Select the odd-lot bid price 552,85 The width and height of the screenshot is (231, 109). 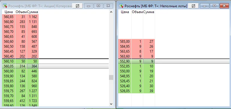[125, 66]
